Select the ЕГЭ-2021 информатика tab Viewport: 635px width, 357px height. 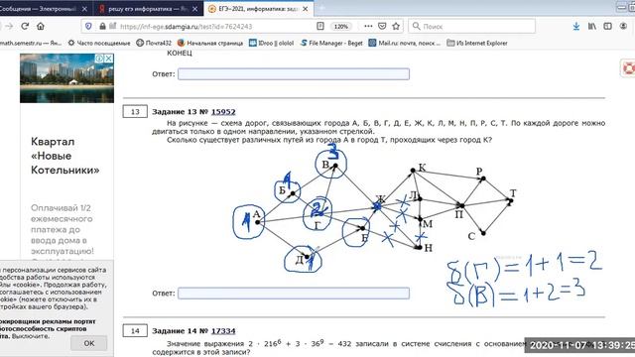point(258,9)
